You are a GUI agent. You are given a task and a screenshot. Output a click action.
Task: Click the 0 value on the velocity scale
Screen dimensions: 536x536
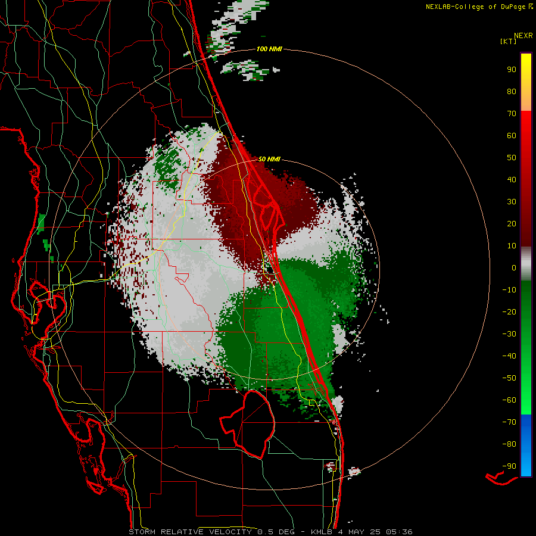click(514, 267)
